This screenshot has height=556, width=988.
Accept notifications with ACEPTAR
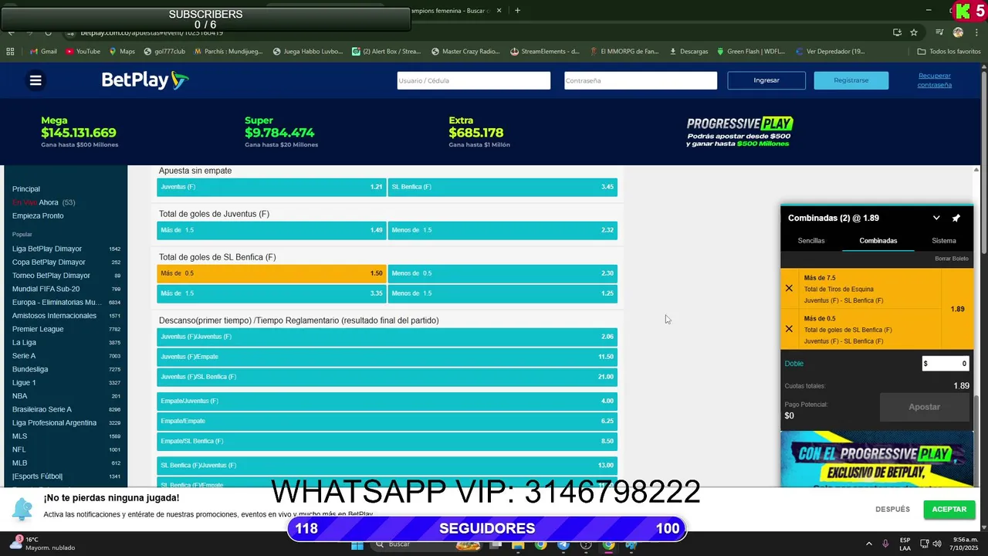(949, 510)
